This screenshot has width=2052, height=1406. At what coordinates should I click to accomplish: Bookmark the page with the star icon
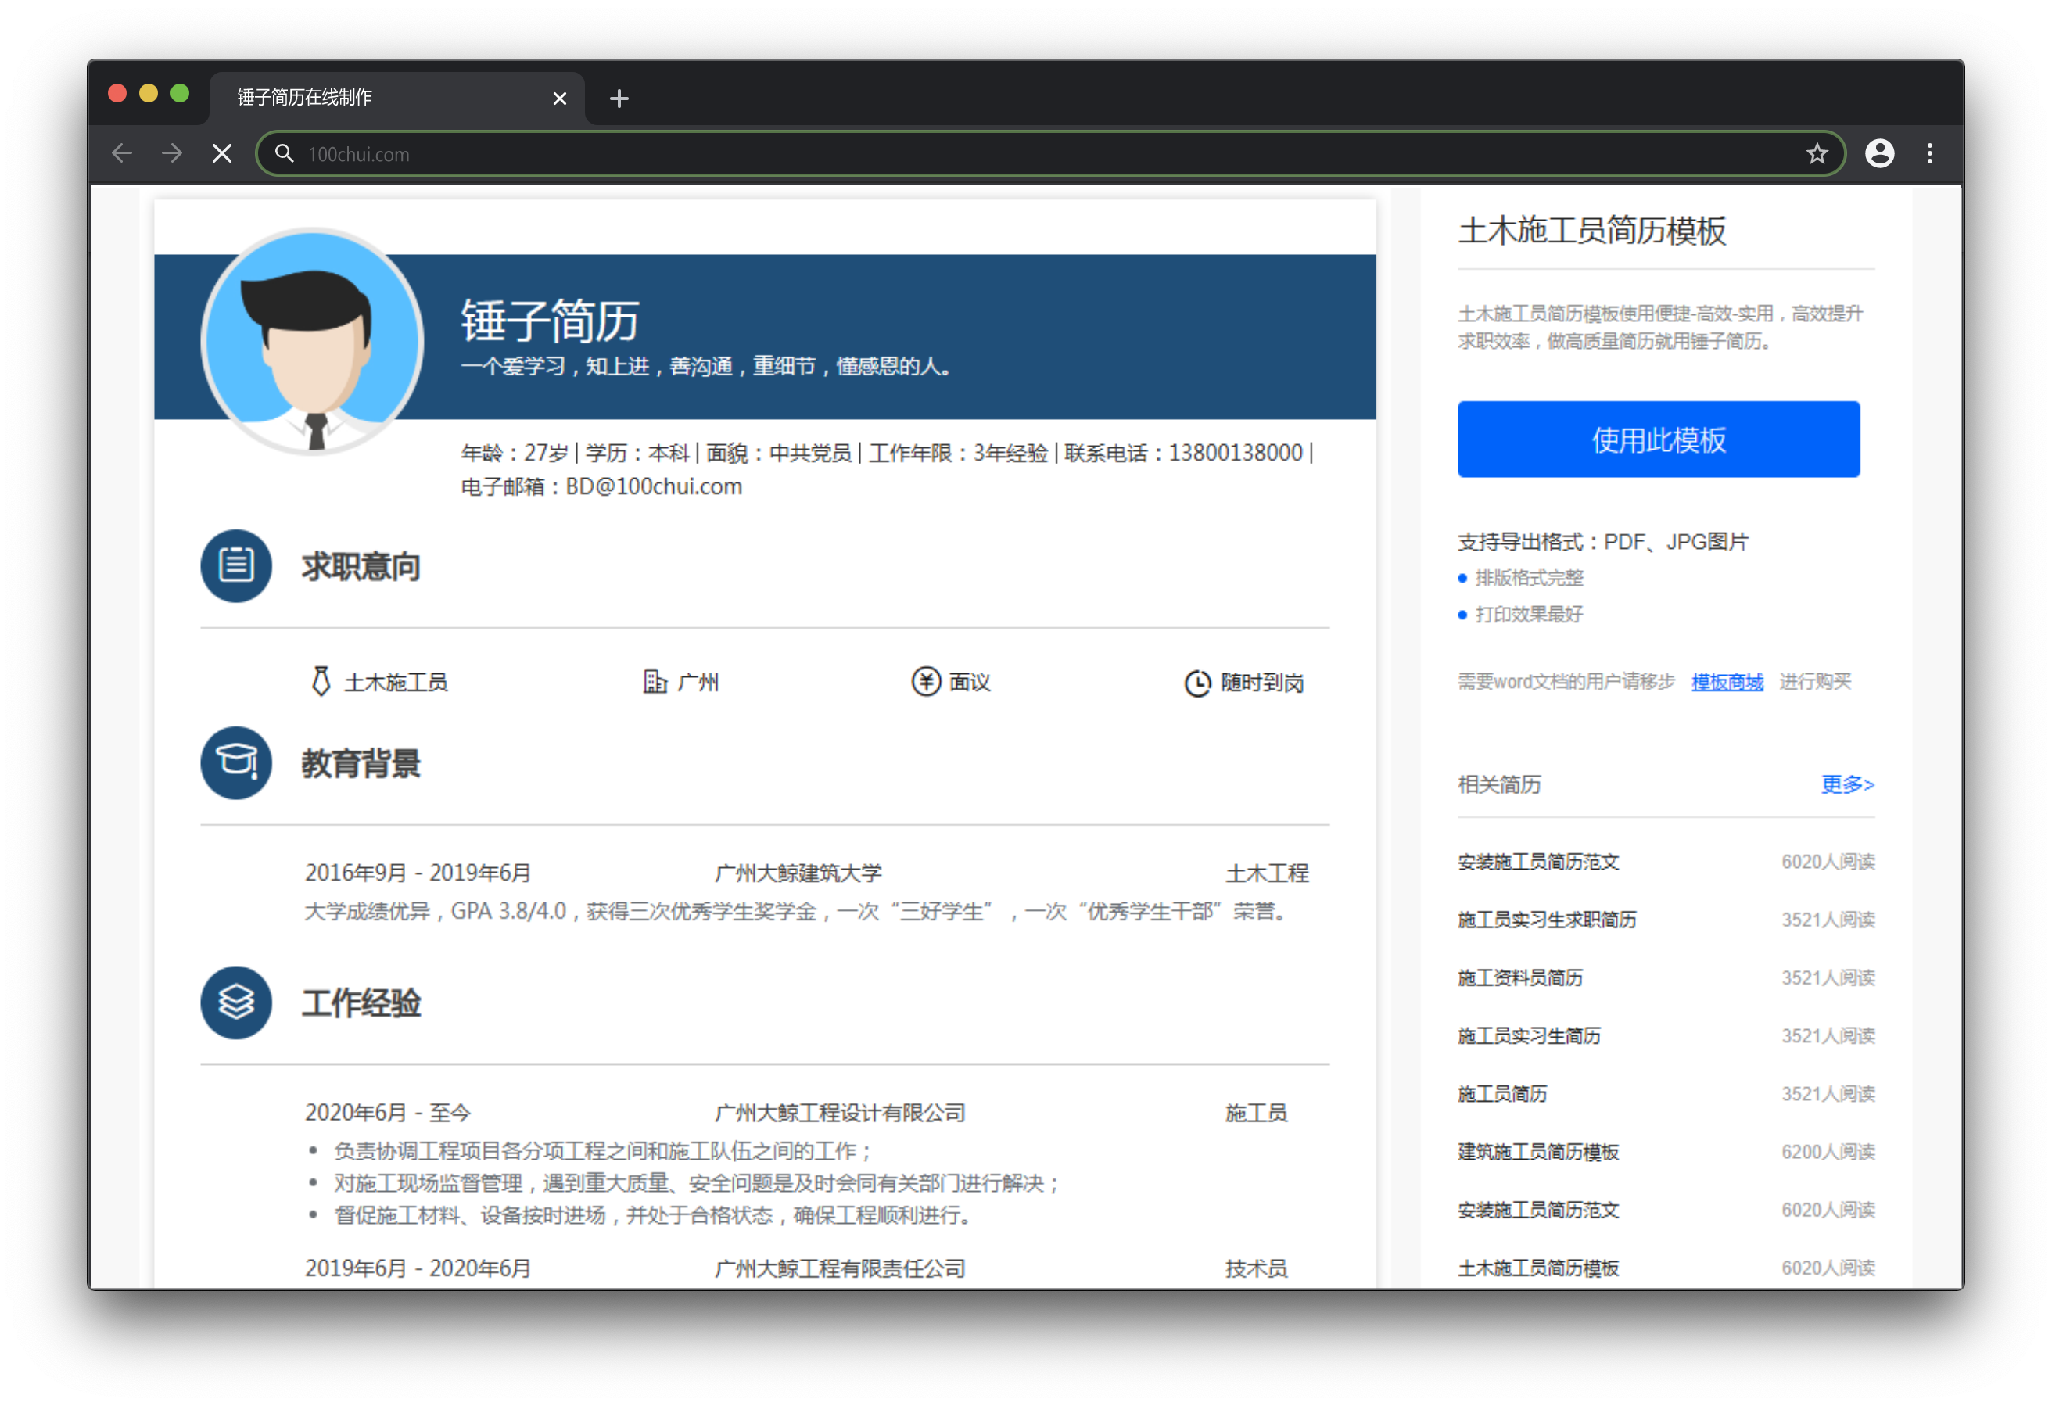click(1817, 154)
